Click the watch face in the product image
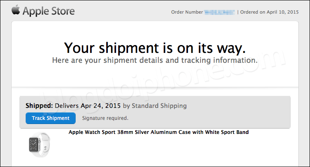The width and height of the screenshot is (310, 167). point(34,145)
